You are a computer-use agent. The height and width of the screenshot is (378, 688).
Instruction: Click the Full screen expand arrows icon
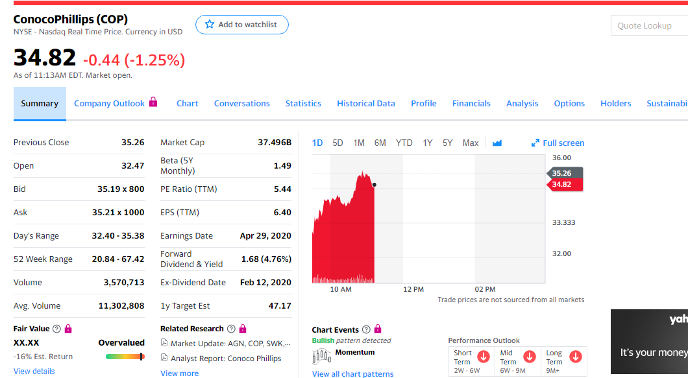(535, 143)
